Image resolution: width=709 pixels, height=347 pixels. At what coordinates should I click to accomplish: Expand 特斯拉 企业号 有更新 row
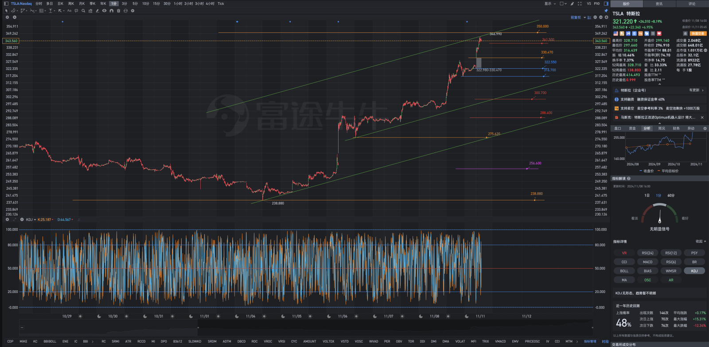[659, 90]
